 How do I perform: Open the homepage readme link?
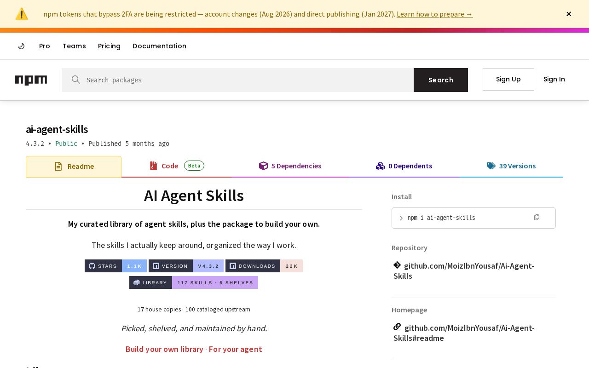point(464,333)
